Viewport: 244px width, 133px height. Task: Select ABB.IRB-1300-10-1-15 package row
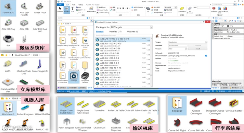click(x=123, y=69)
